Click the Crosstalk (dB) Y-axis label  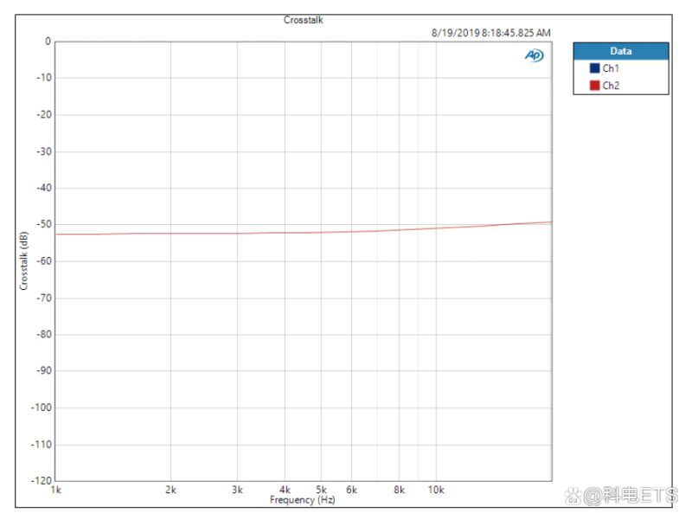tap(24, 260)
